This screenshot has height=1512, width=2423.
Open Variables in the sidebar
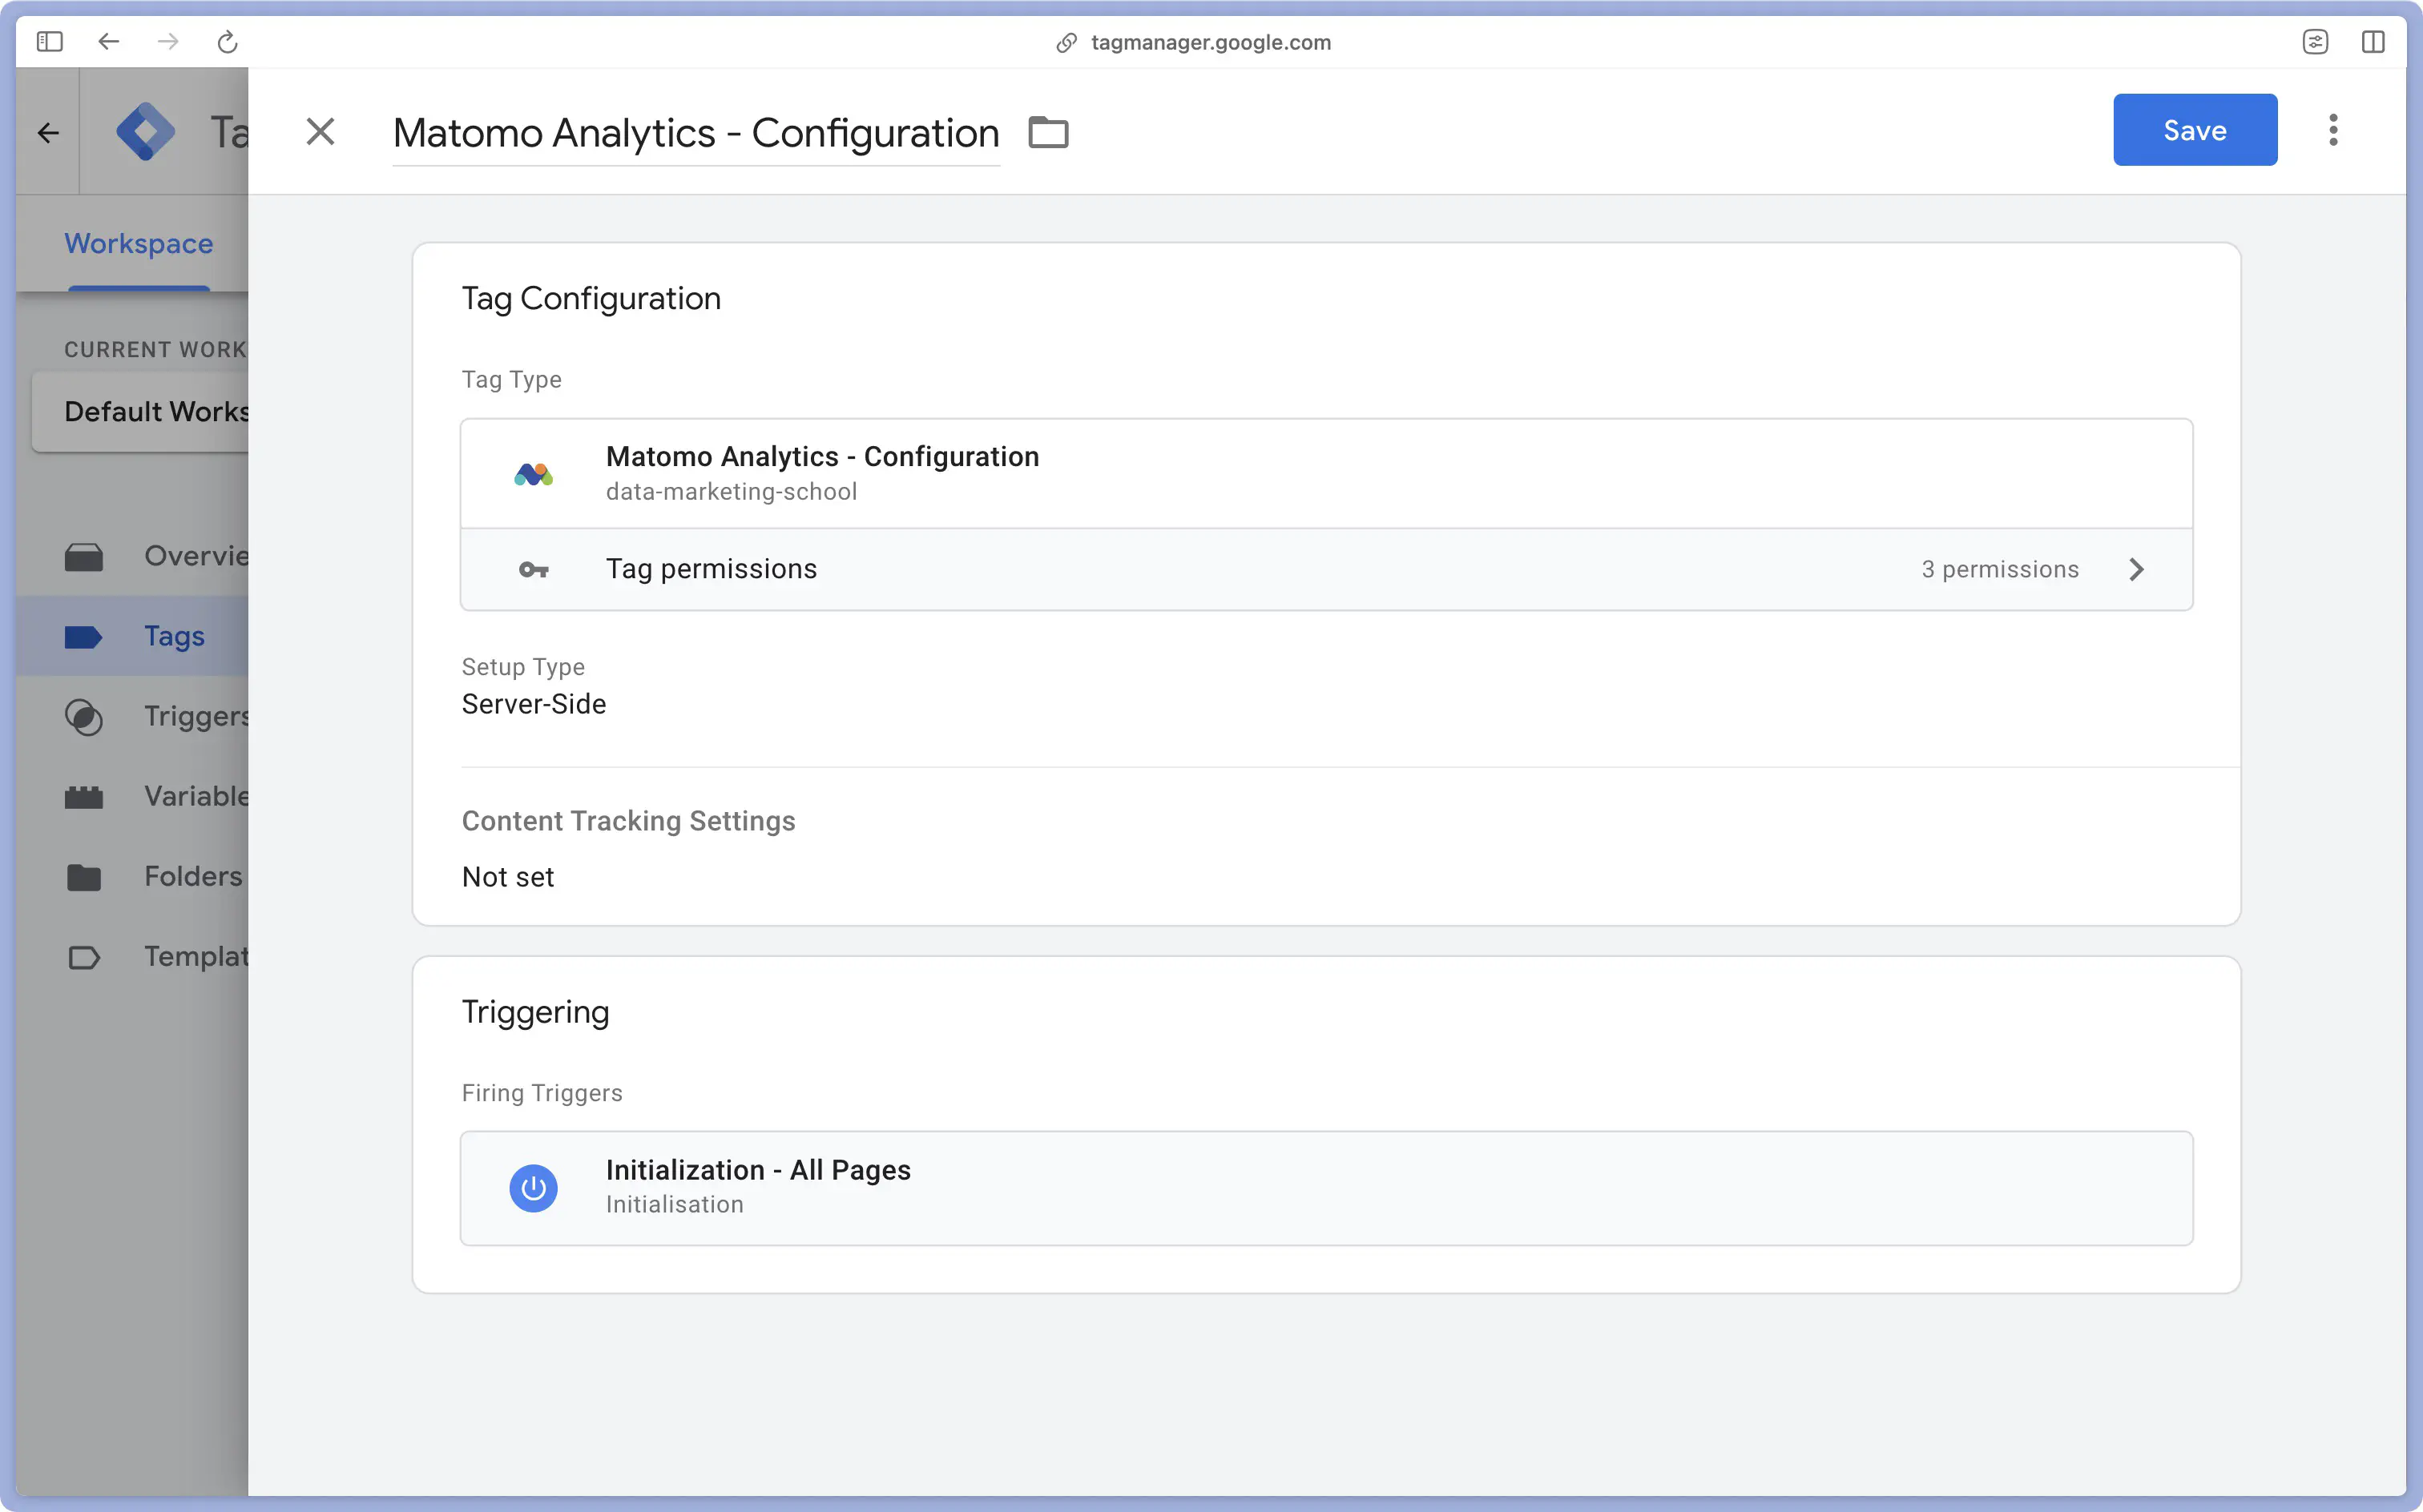tap(132, 796)
